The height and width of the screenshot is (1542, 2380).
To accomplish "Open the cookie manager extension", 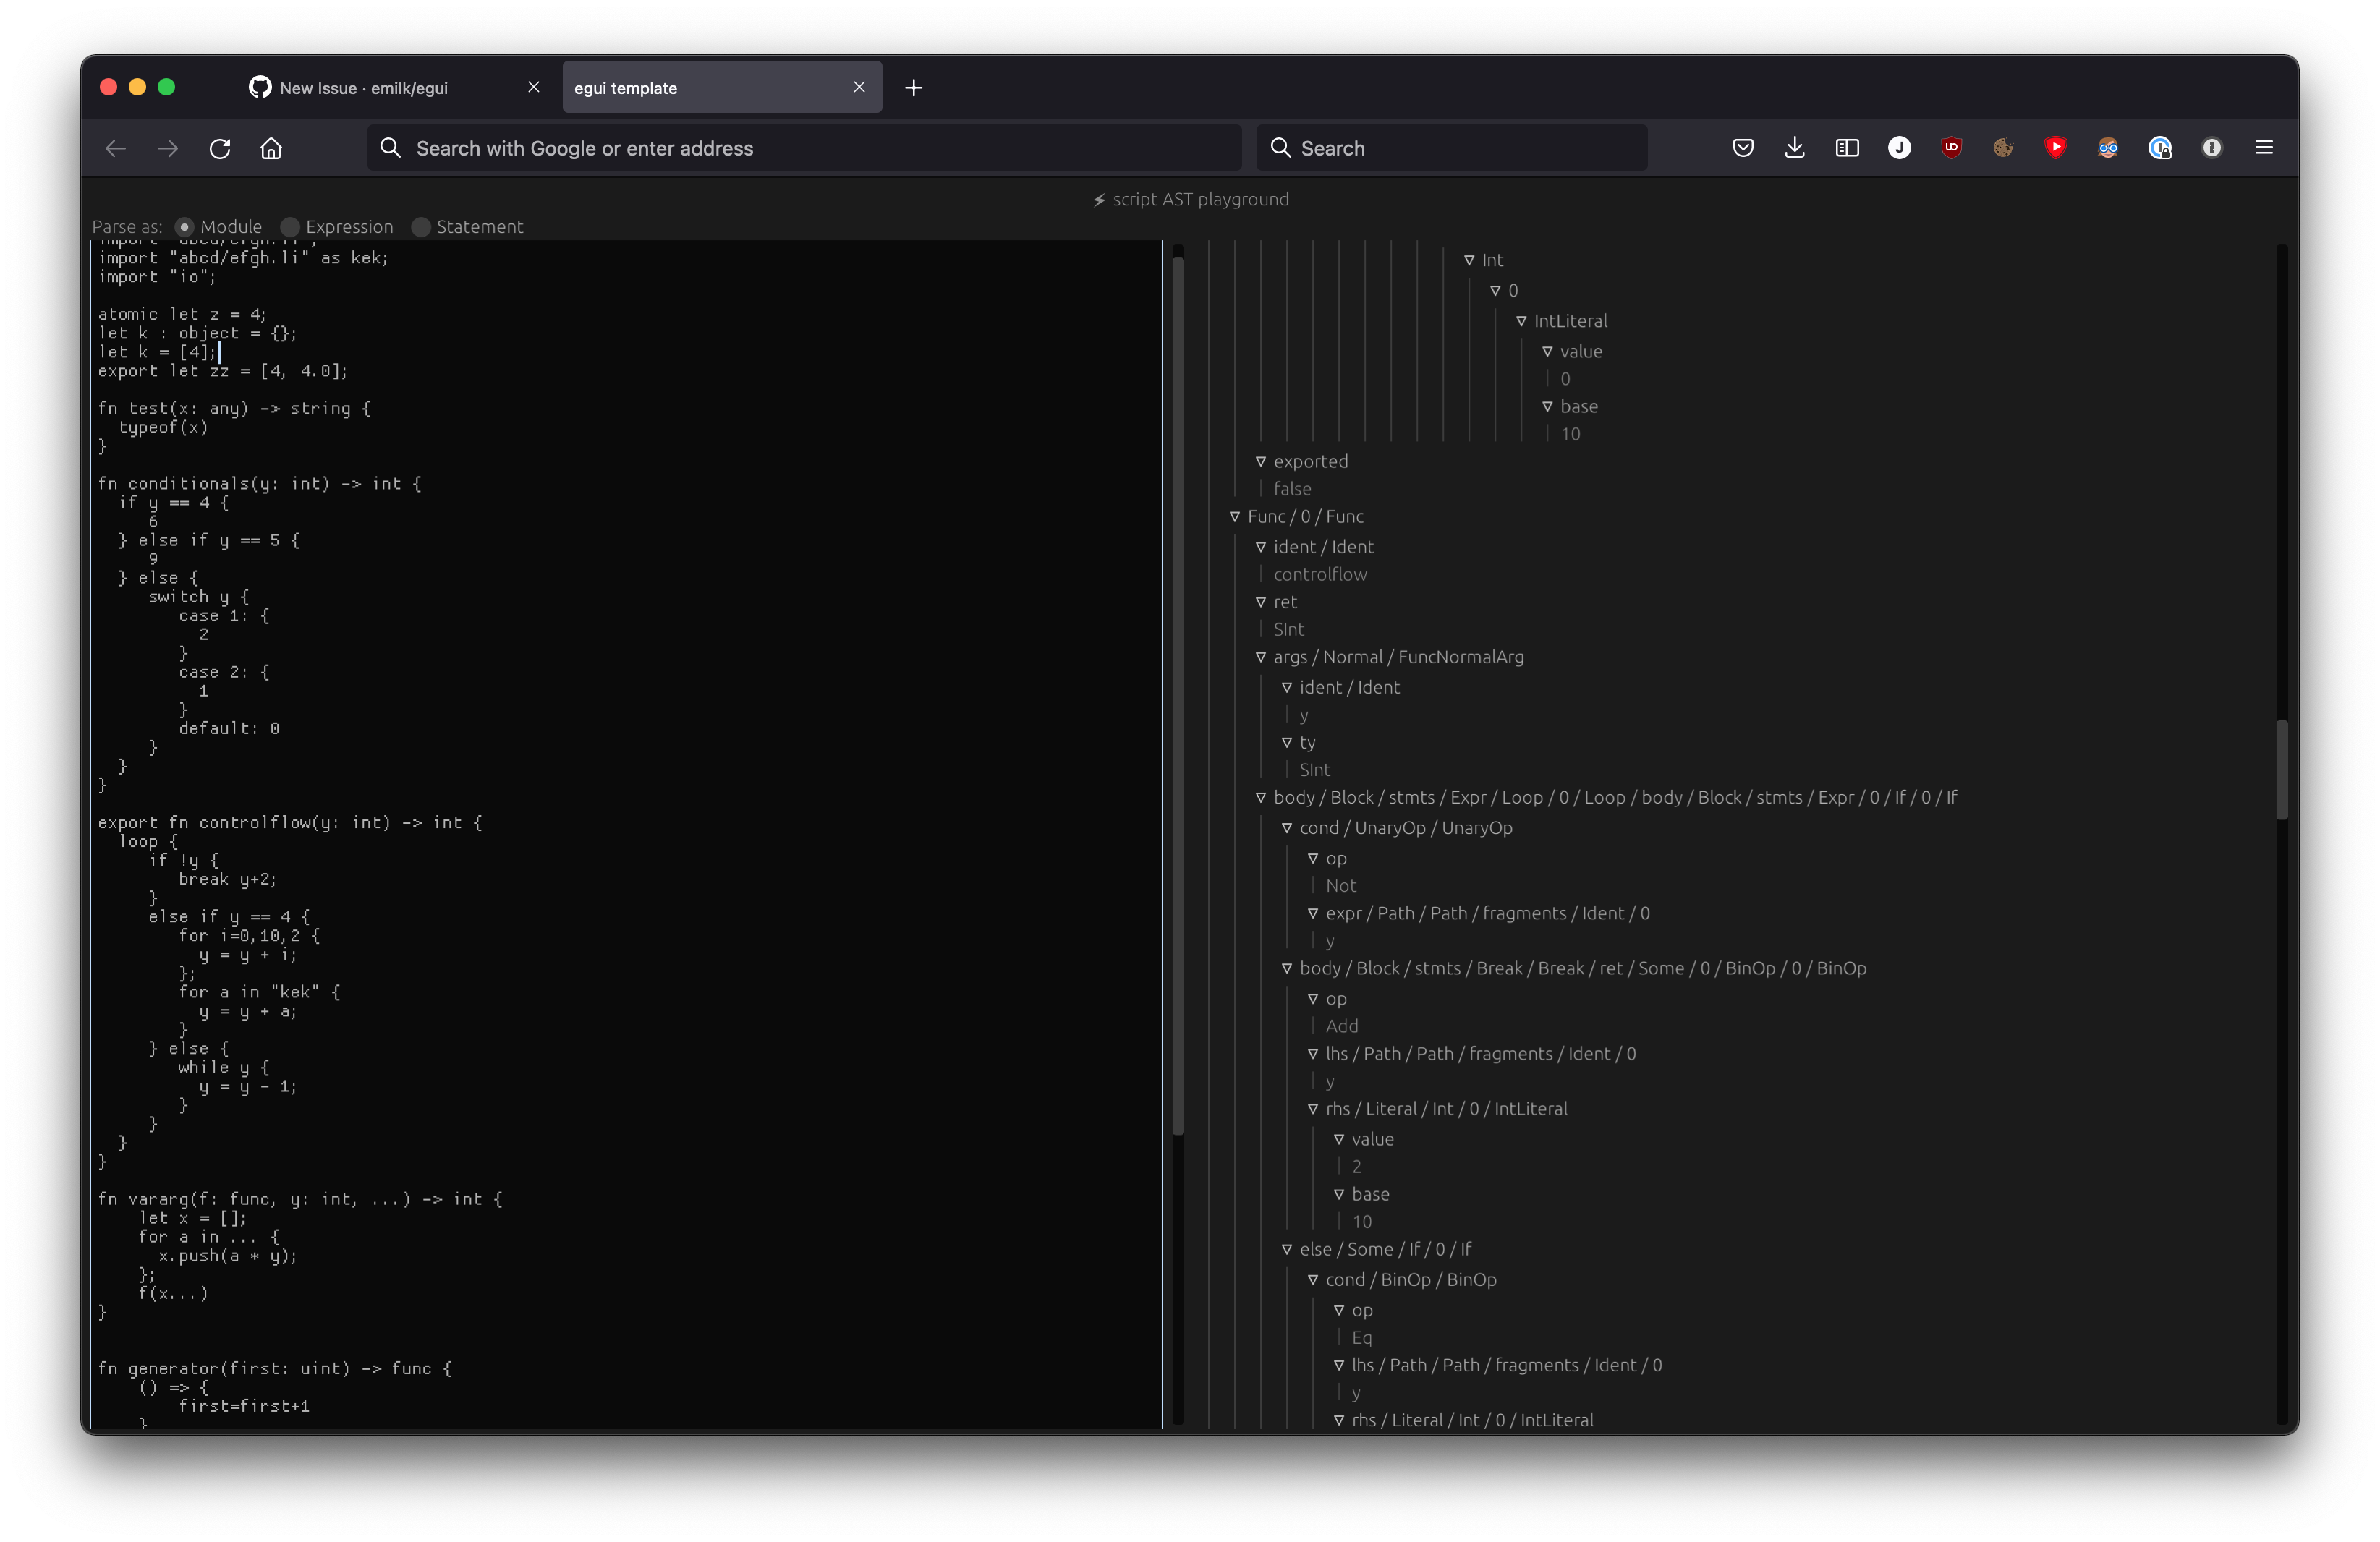I will coord(2003,148).
